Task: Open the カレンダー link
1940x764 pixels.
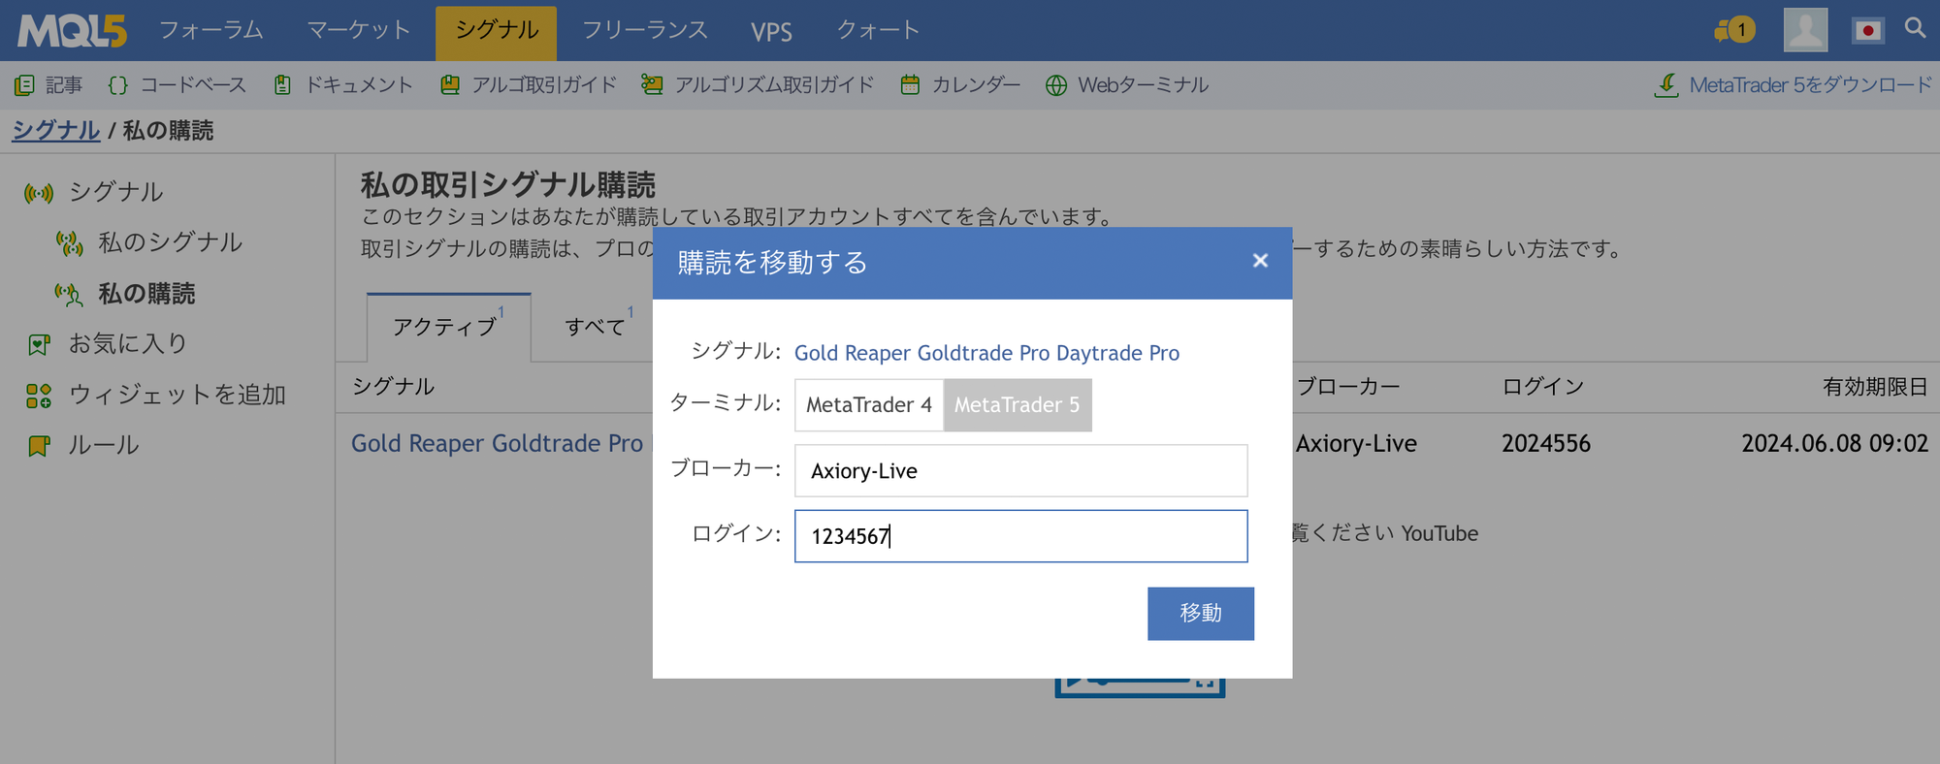Action: pos(976,85)
